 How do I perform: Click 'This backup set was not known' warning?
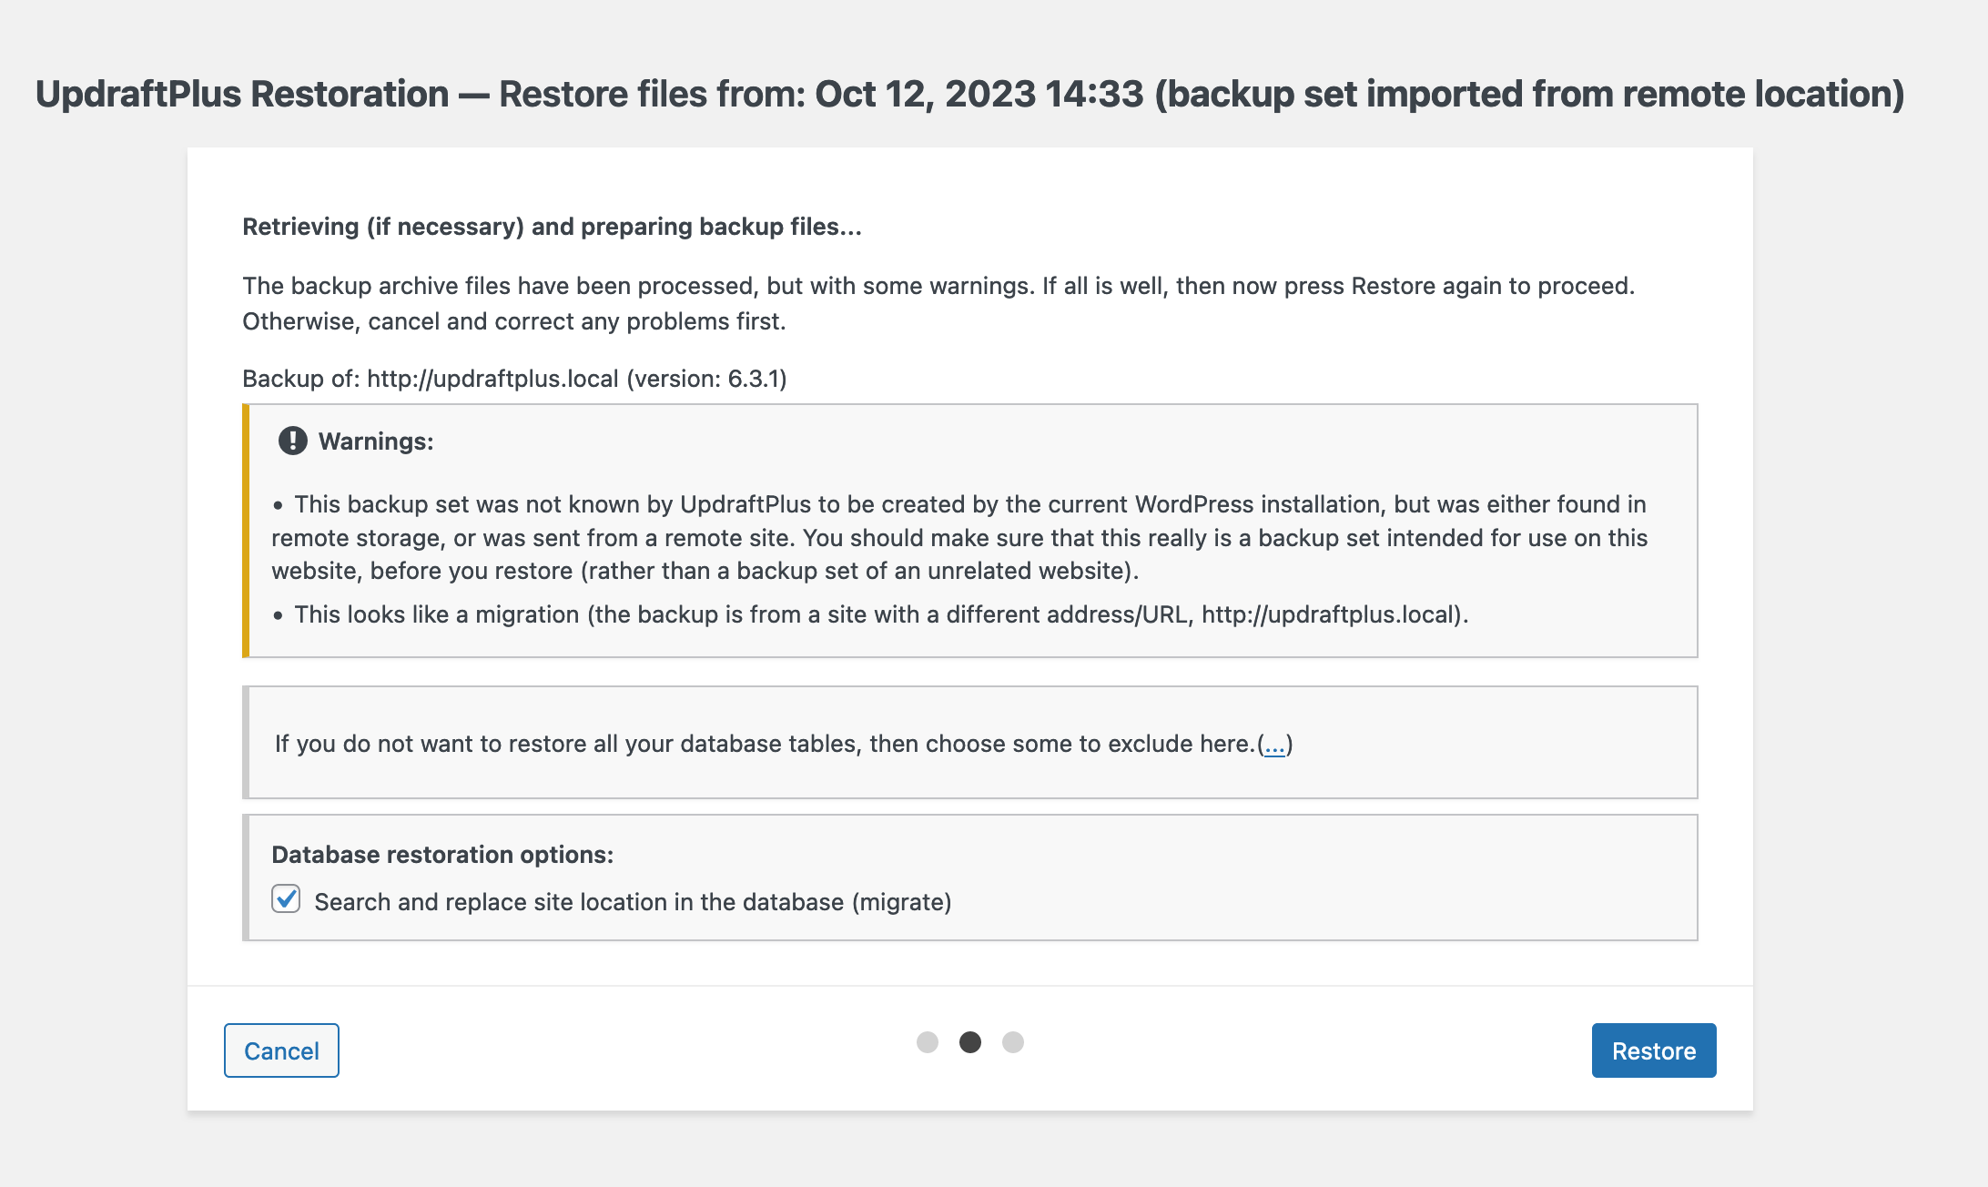(959, 537)
